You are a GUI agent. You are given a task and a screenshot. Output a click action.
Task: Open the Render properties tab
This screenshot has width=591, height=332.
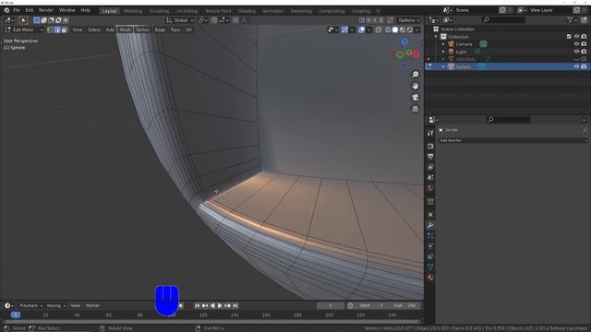tap(430, 146)
